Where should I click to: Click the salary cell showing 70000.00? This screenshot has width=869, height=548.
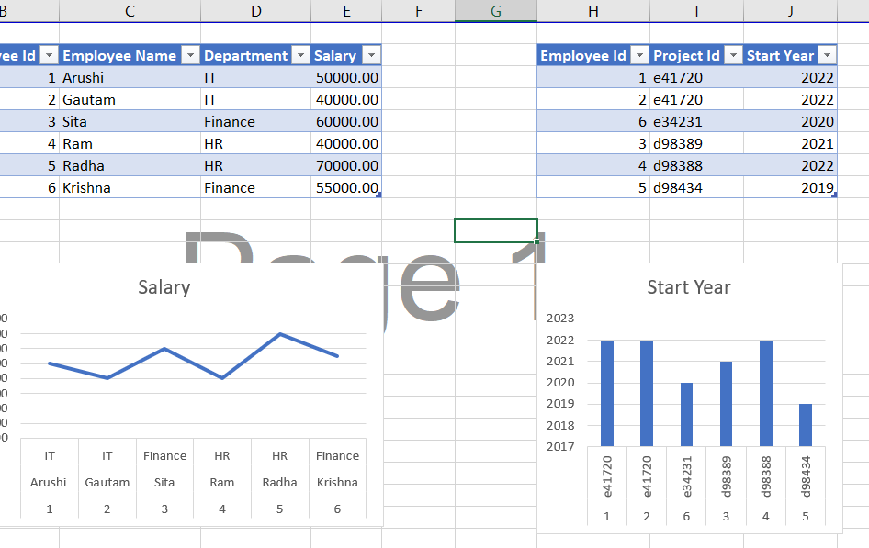[346, 165]
